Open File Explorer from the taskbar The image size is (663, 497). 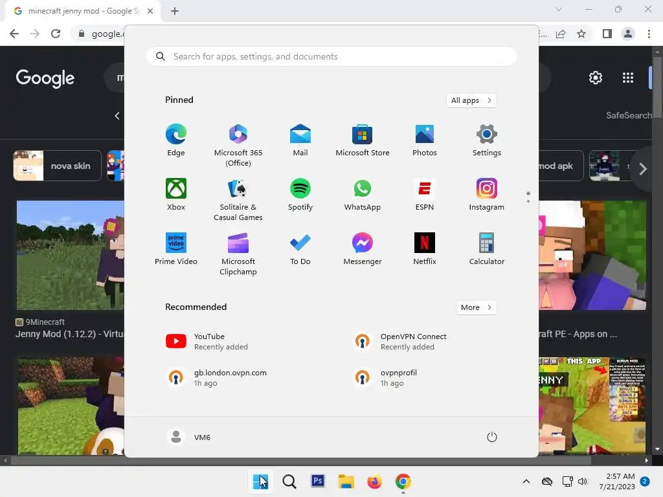pyautogui.click(x=346, y=481)
